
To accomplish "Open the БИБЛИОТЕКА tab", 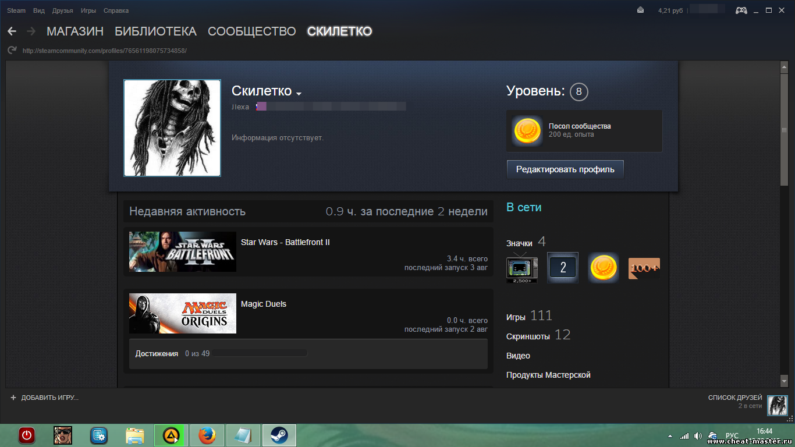I will [155, 31].
